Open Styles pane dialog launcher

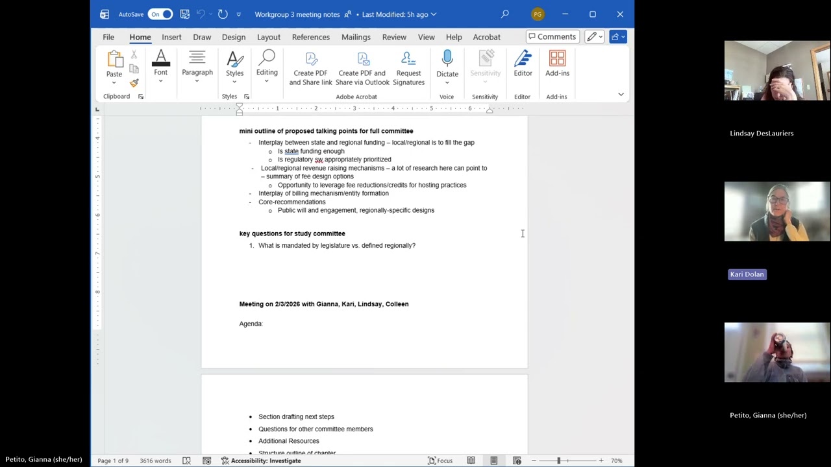click(247, 97)
